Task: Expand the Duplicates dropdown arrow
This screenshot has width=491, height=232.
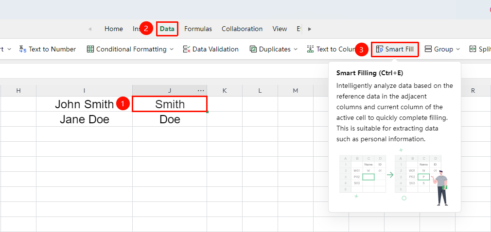Action: pos(295,50)
